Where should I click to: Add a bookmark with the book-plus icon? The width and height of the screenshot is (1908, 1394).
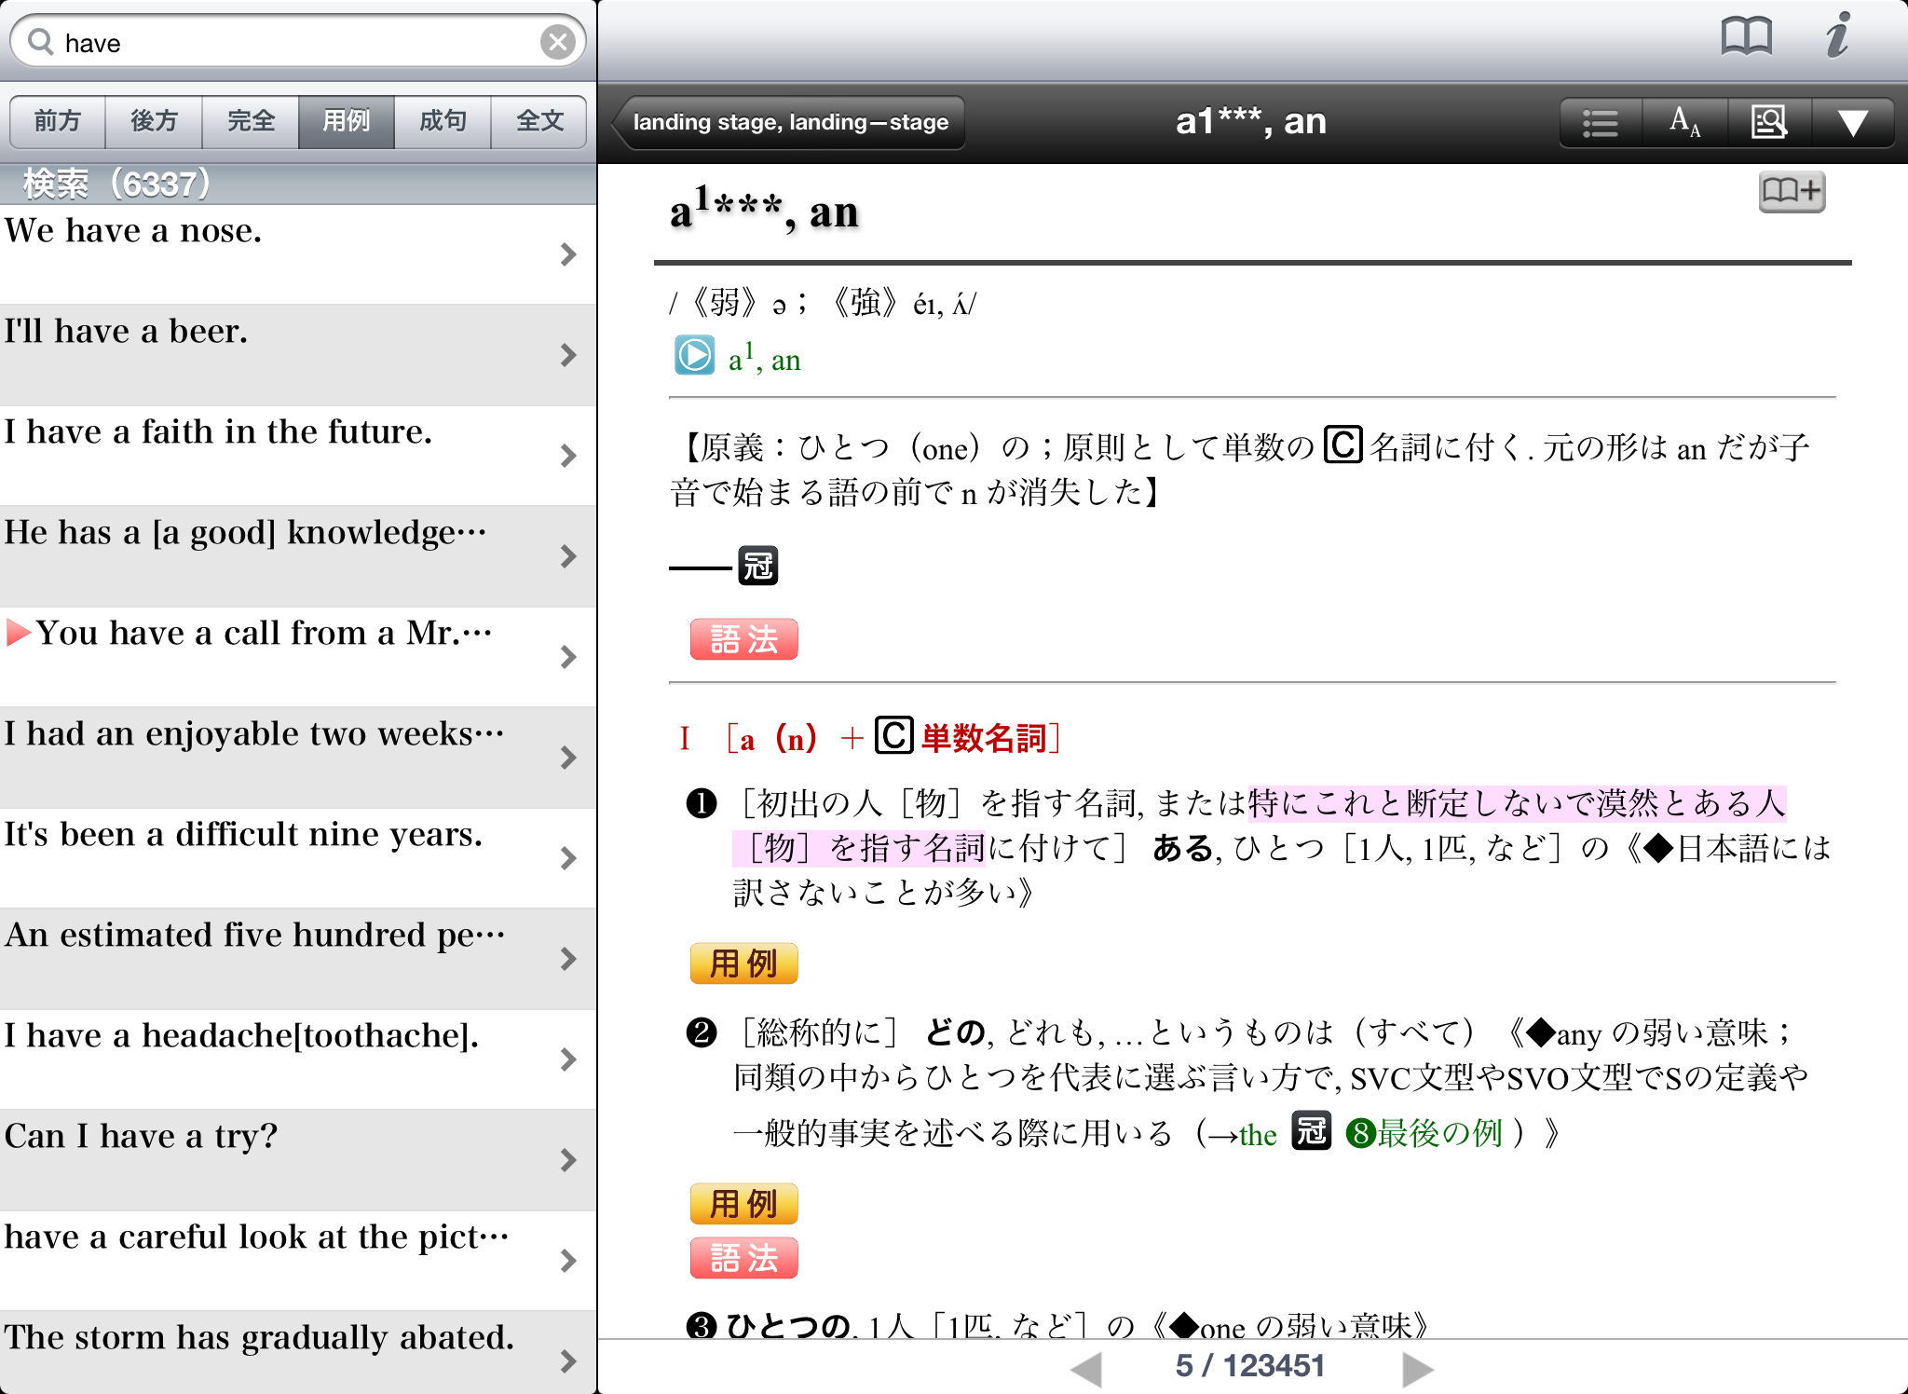pyautogui.click(x=1791, y=192)
